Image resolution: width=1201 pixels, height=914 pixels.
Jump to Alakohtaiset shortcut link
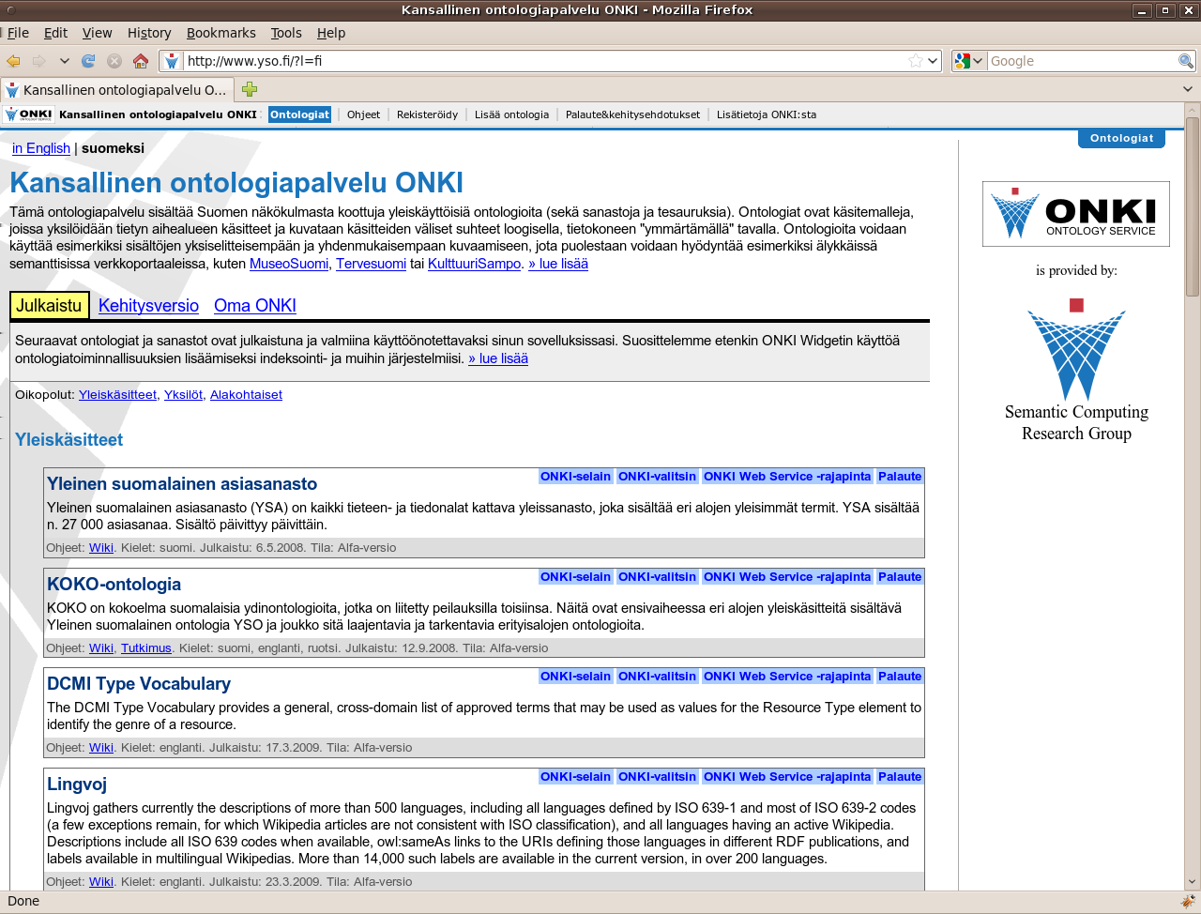point(246,395)
